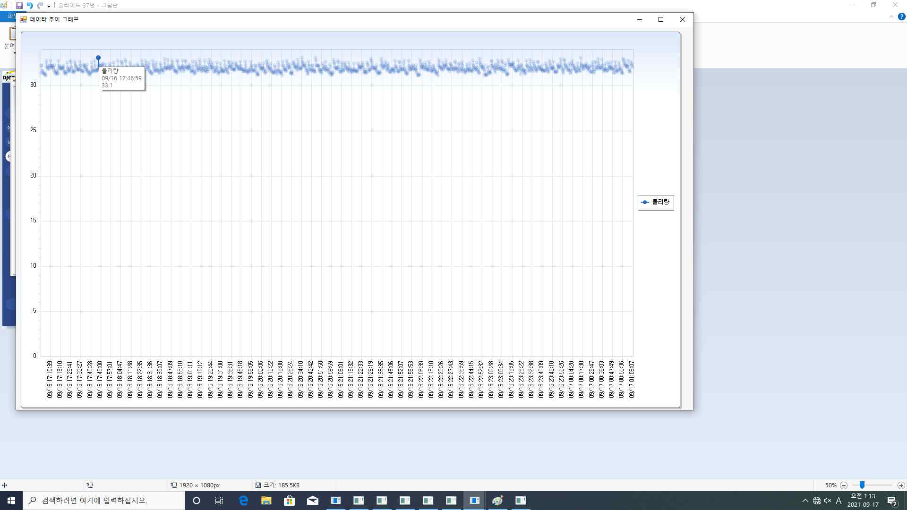
Task: Click the highlighted active app icon left of Paint
Action: tap(474, 501)
